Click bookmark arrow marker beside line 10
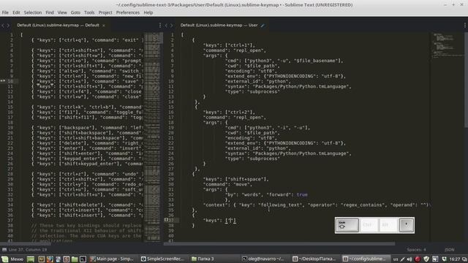The image size is (468, 263). coord(2,81)
